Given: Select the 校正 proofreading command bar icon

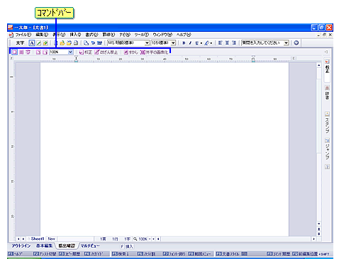Looking at the screenshot, I should [x=85, y=52].
